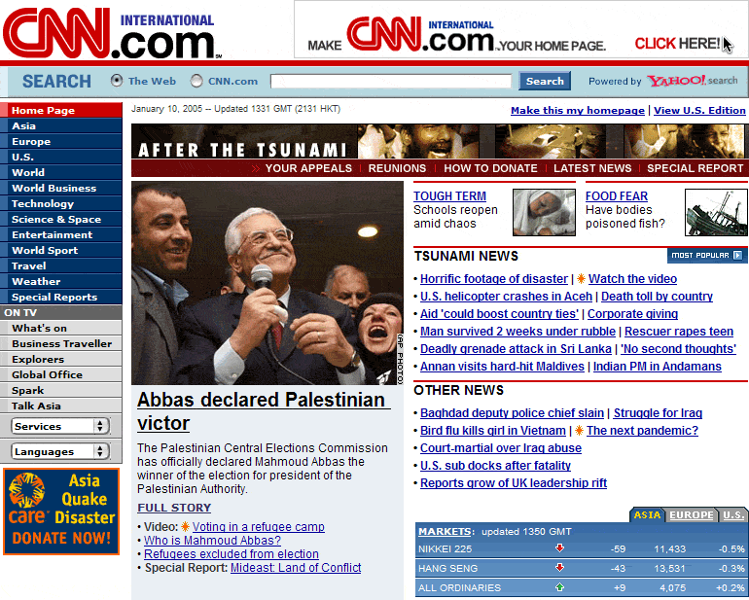The height and width of the screenshot is (600, 749).
Task: Click View U.S. Edition link
Action: click(x=699, y=110)
